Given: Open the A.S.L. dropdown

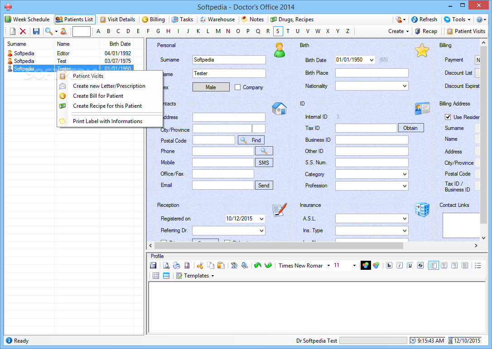Looking at the screenshot, I should click(x=405, y=219).
